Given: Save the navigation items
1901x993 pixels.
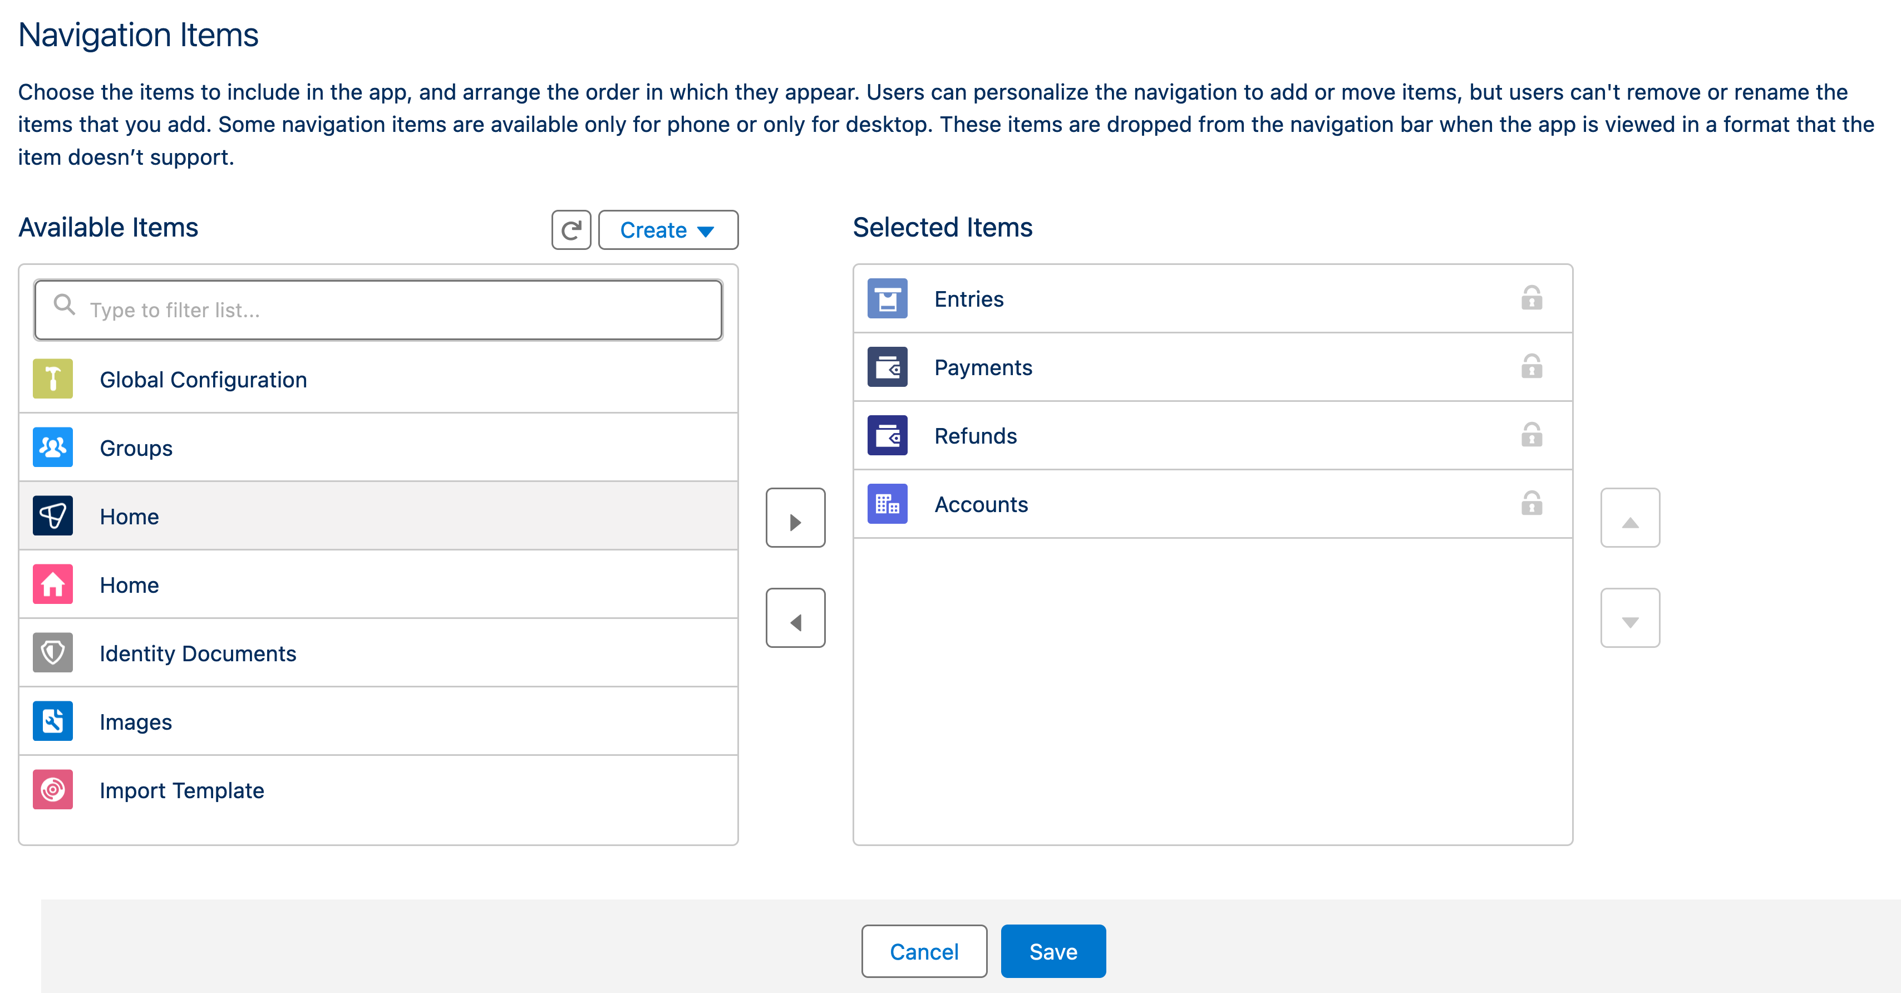Looking at the screenshot, I should 1053,952.
